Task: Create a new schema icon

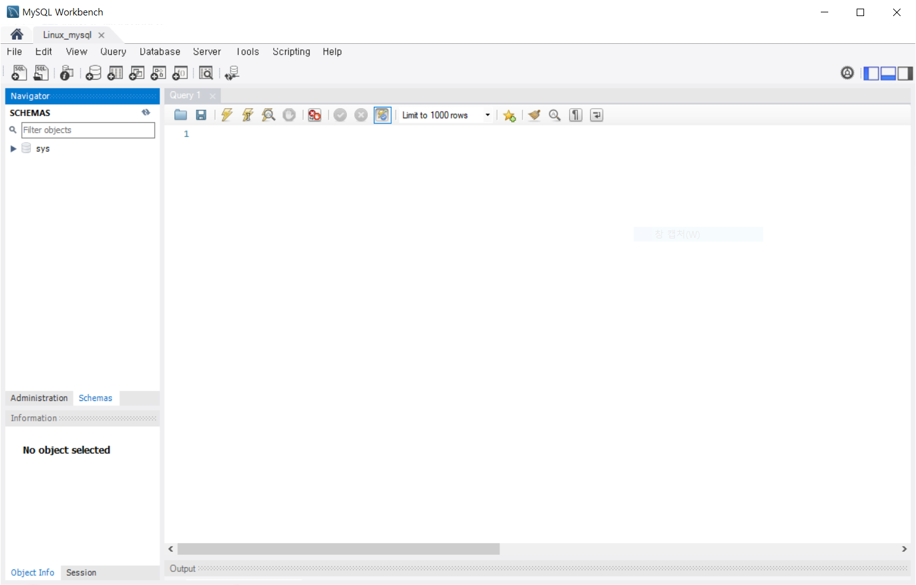Action: (x=93, y=73)
